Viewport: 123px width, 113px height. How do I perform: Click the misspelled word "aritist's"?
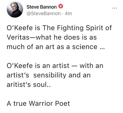coord(19,85)
